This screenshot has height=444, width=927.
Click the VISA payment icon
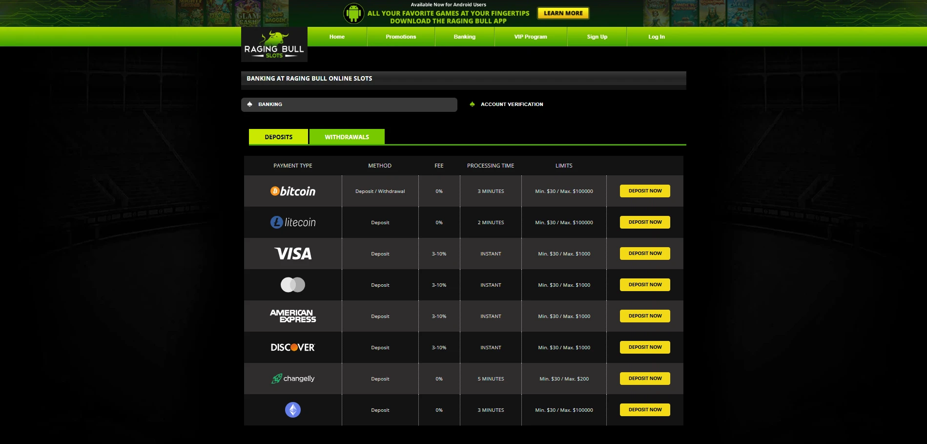tap(292, 254)
